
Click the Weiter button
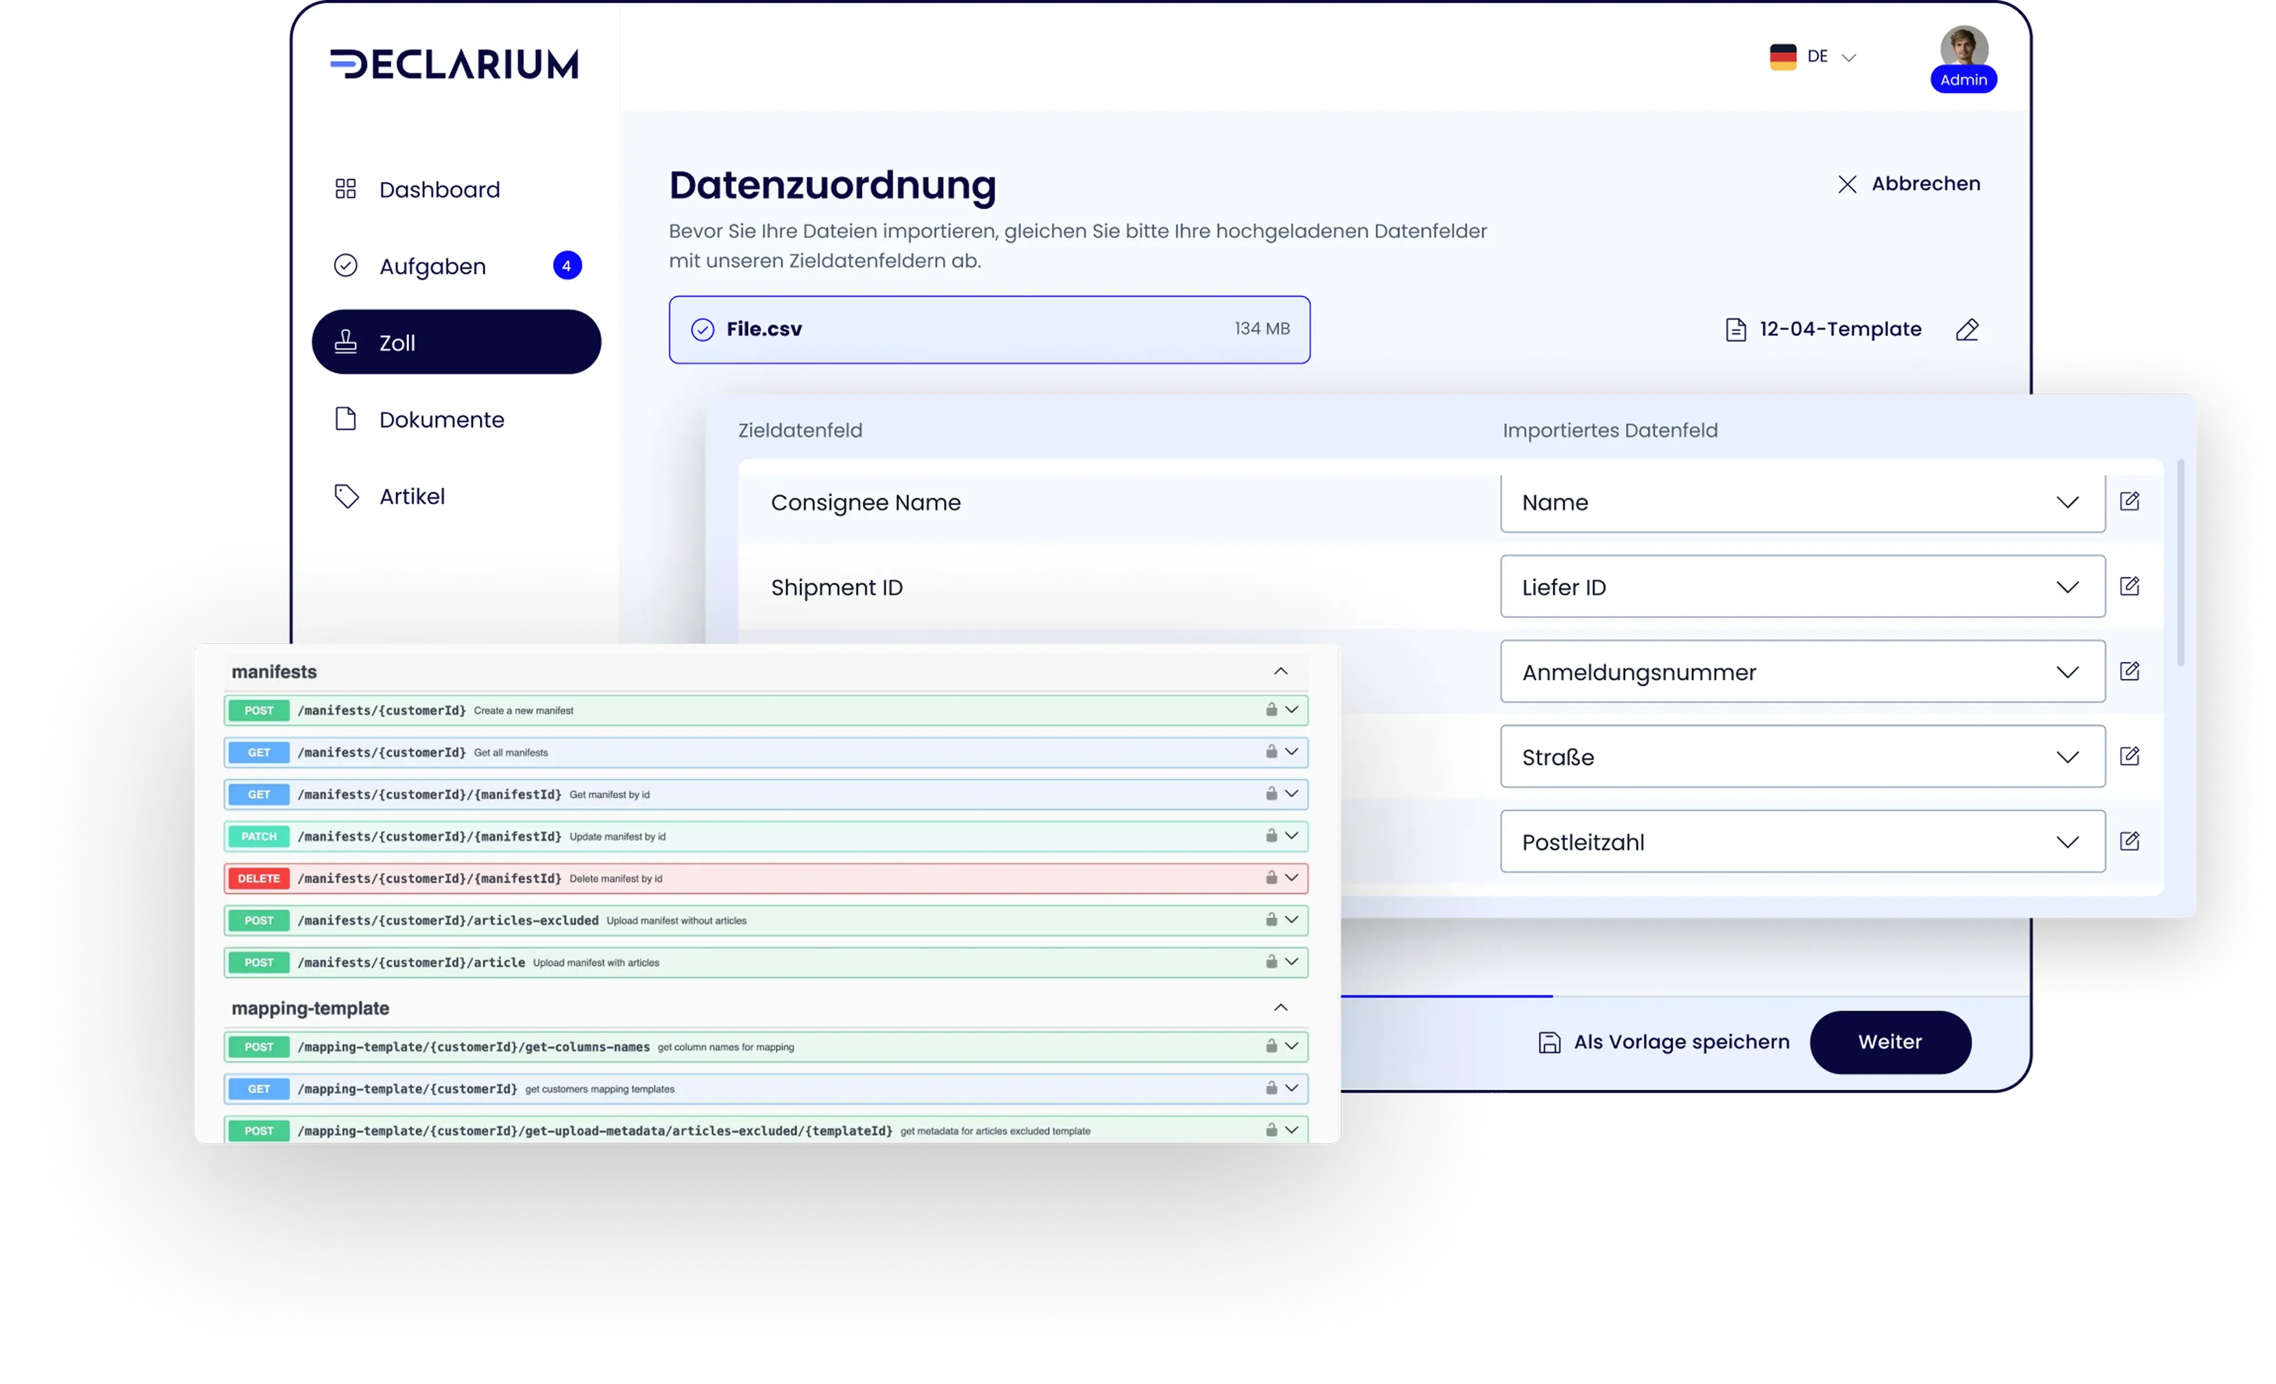tap(1890, 1042)
